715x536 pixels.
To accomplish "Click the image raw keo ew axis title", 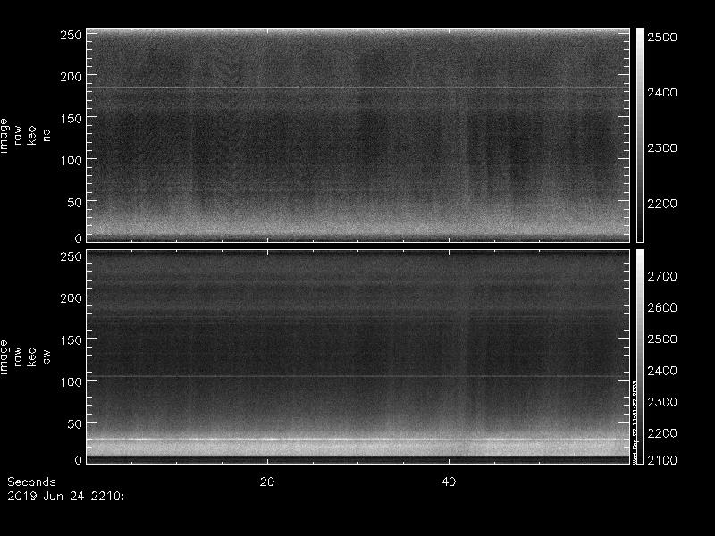I will 25,357.
